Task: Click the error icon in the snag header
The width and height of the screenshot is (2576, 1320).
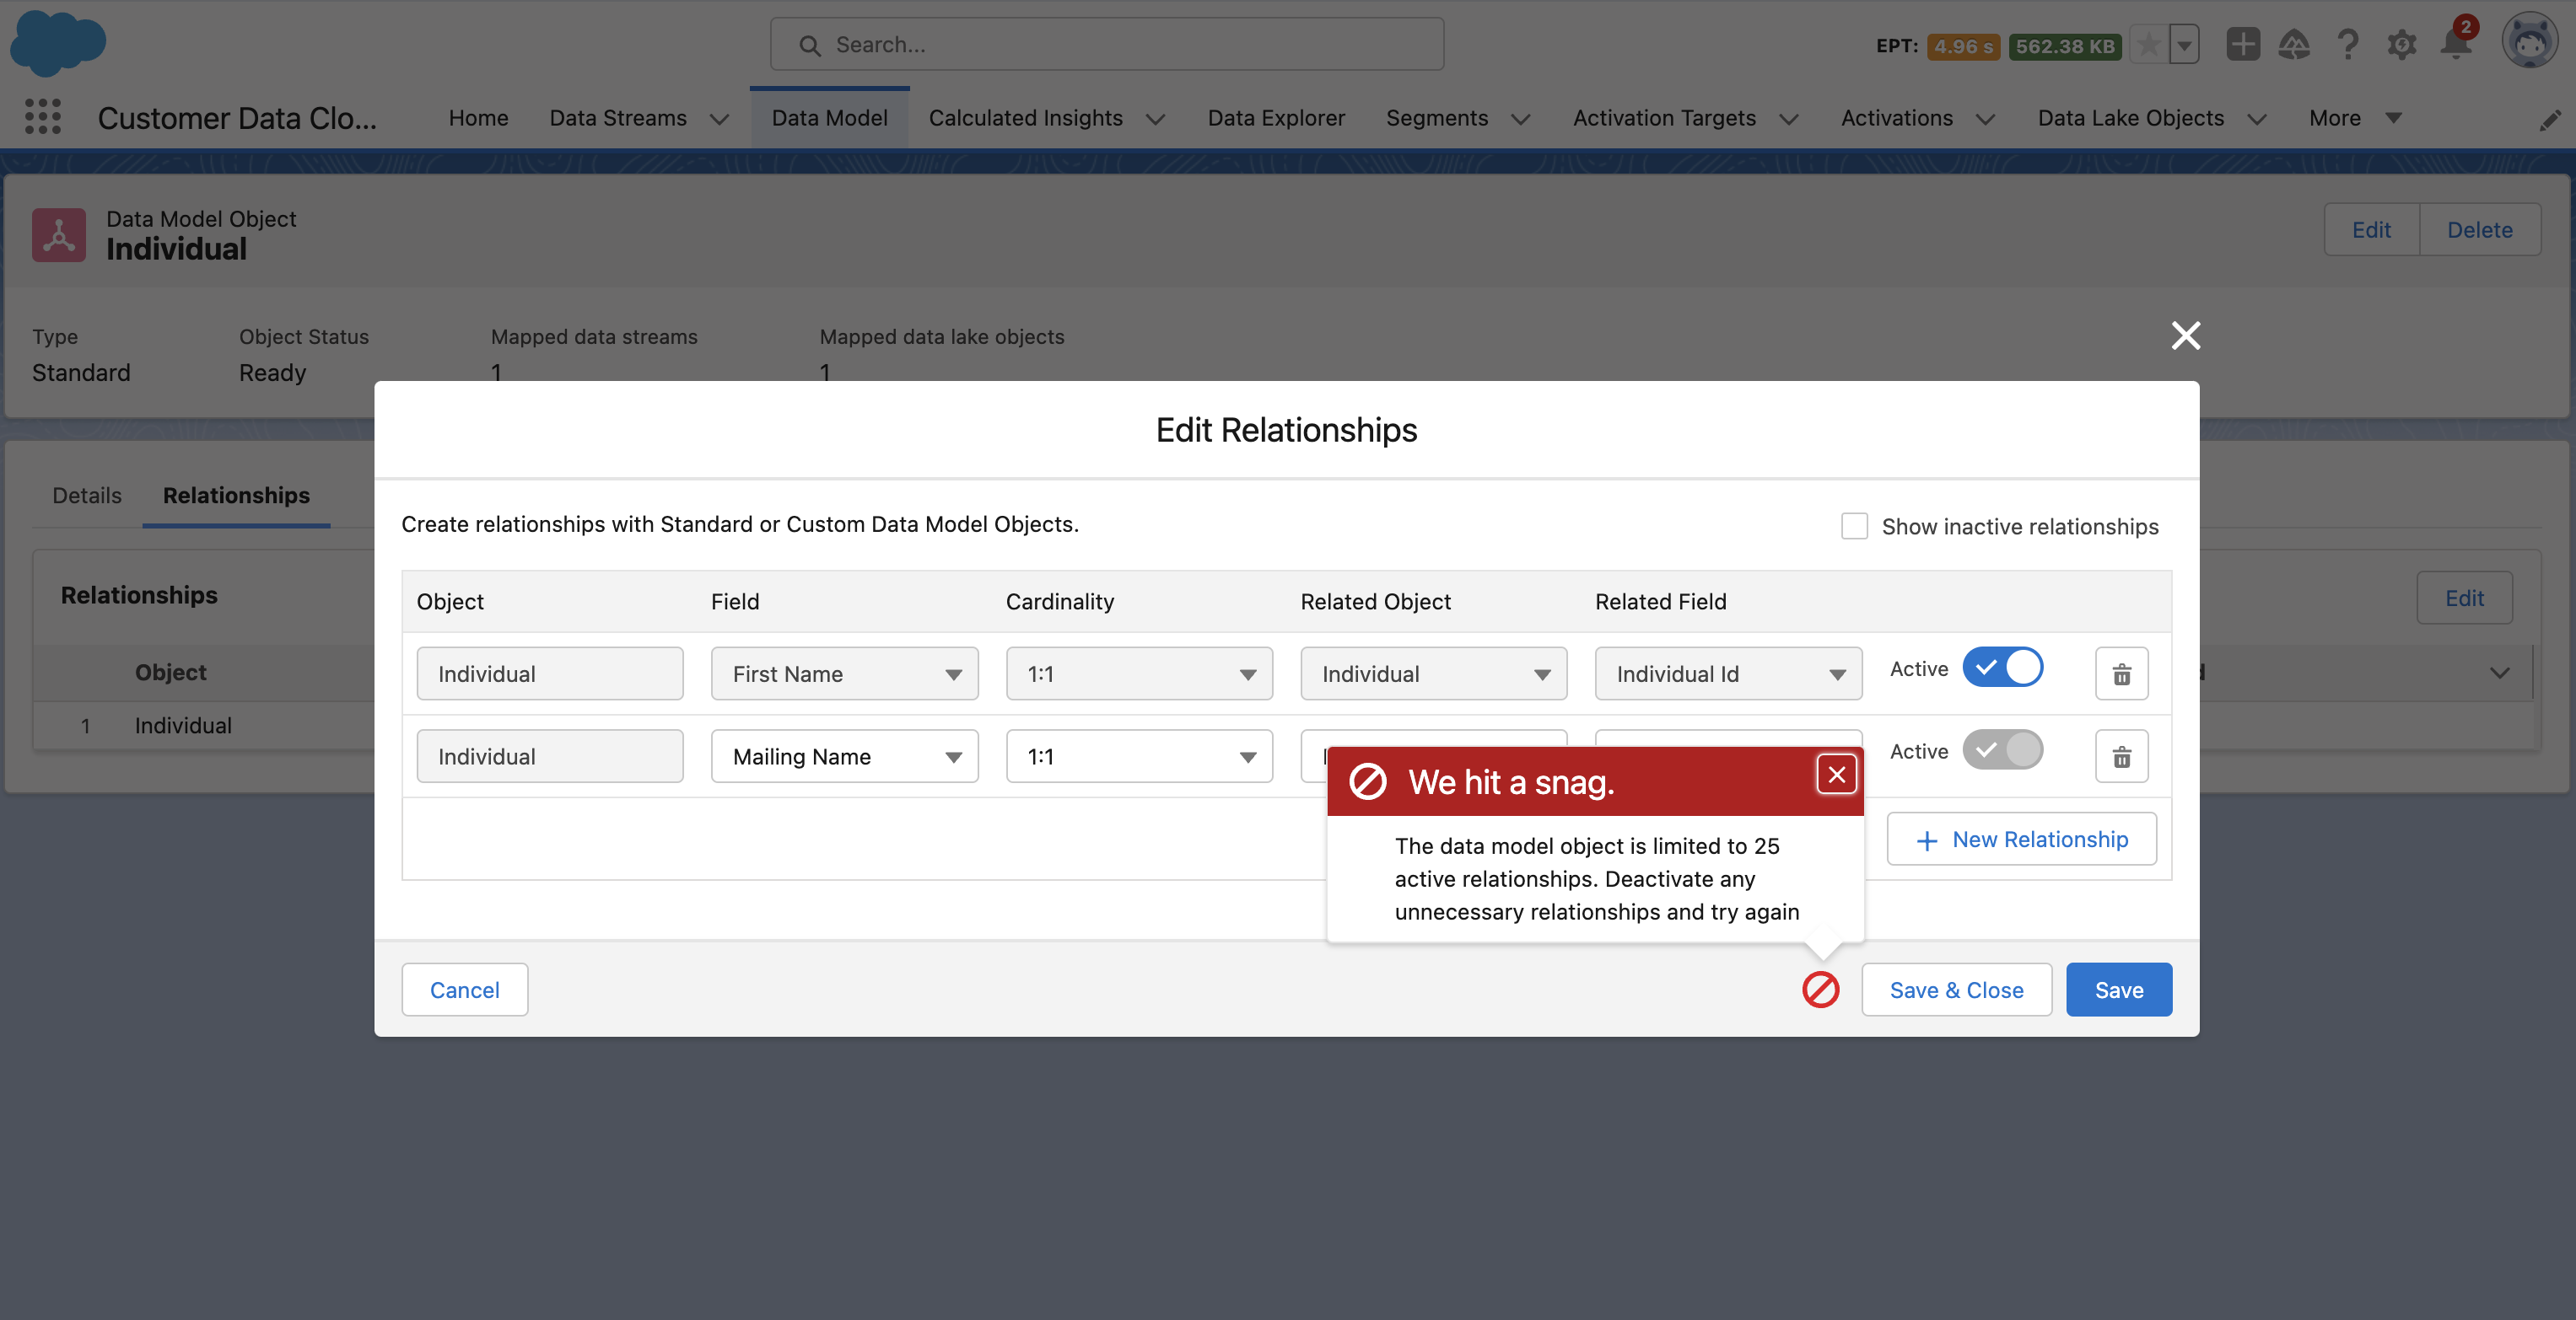Action: (x=1368, y=781)
